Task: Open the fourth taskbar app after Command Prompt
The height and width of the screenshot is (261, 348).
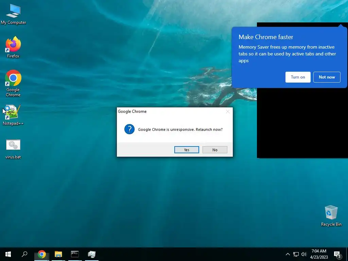Action: (x=92, y=254)
